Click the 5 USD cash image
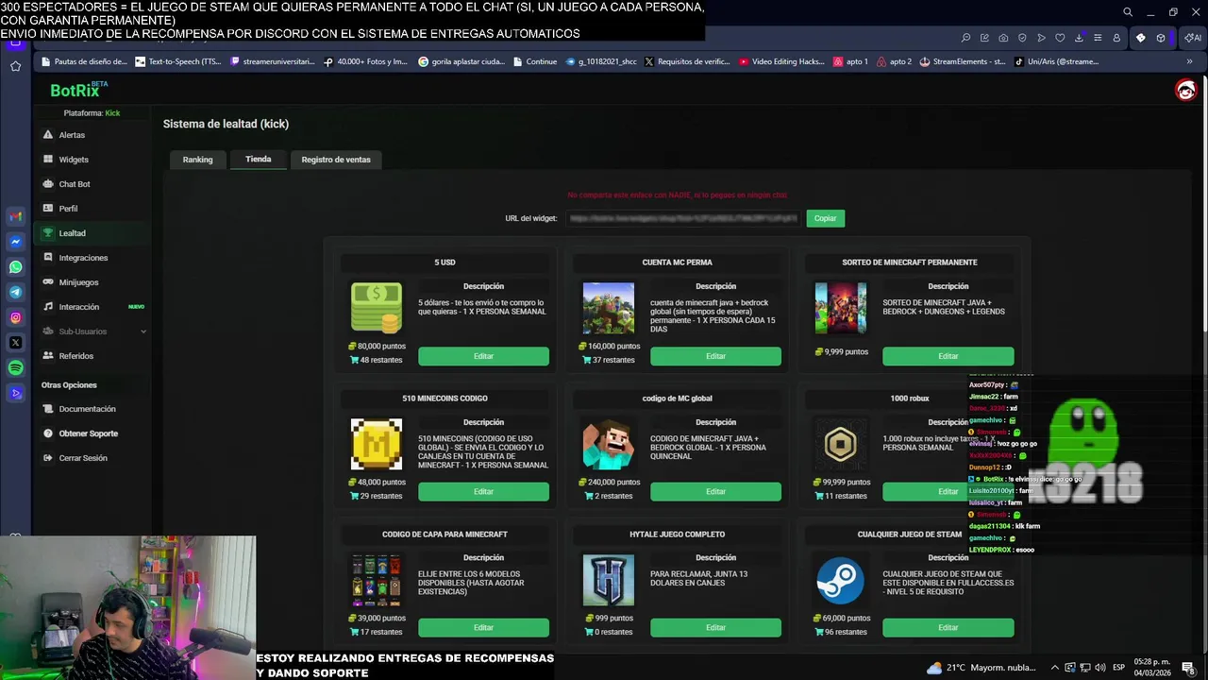 (376, 308)
